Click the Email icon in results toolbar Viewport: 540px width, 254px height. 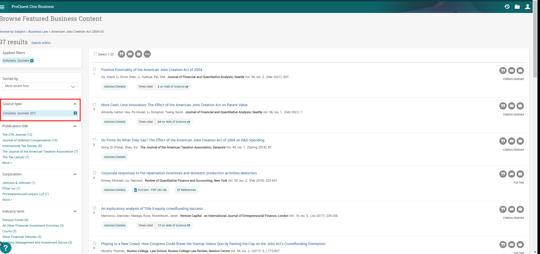tap(130, 54)
